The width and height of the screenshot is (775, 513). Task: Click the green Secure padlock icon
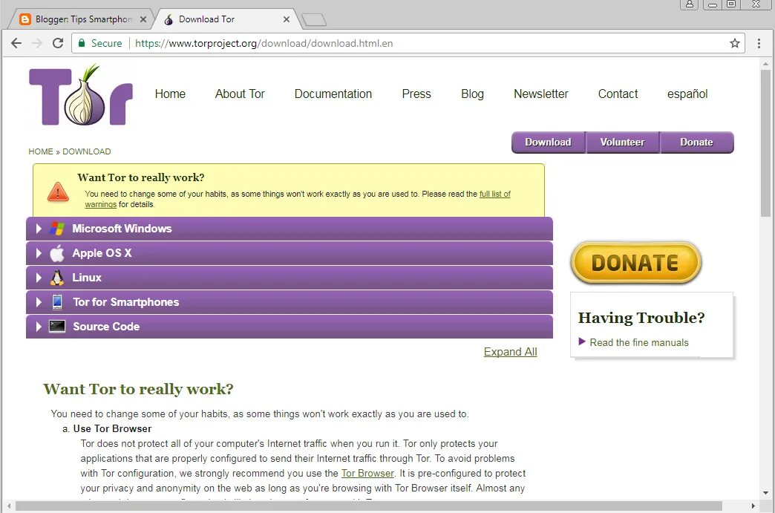(x=82, y=43)
